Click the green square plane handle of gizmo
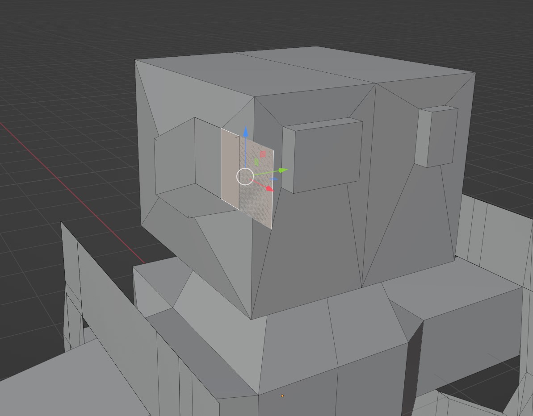 256,162
